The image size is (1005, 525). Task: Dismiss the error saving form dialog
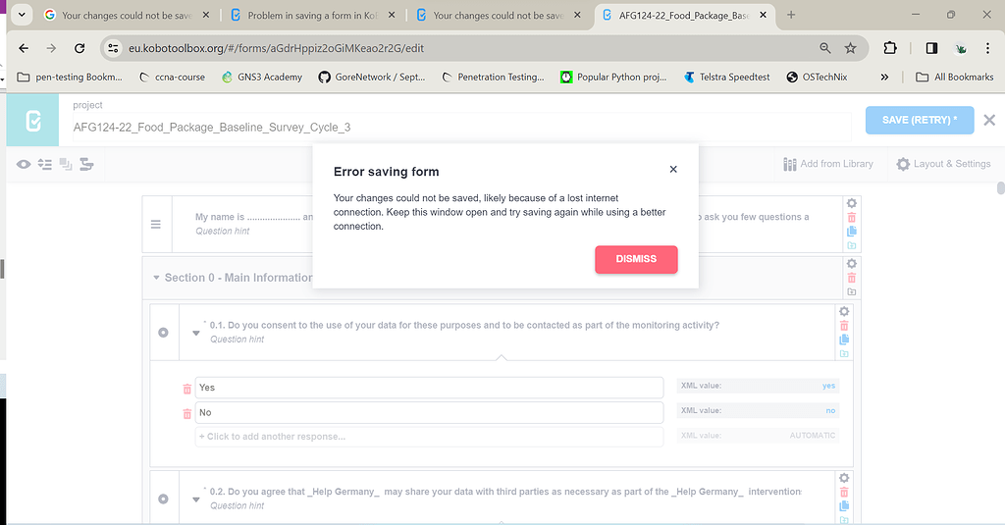[635, 259]
